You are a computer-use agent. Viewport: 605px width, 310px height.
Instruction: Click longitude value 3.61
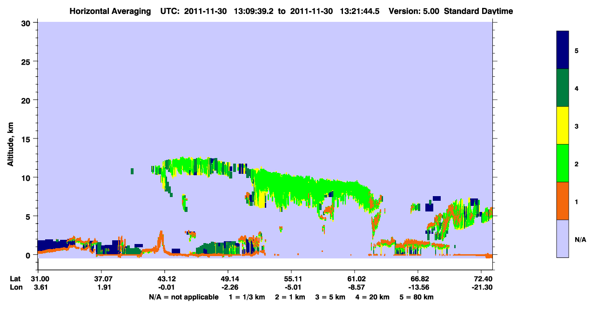(40, 287)
